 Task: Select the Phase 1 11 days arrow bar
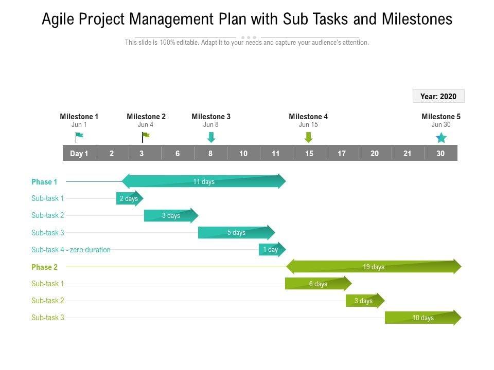tap(204, 181)
